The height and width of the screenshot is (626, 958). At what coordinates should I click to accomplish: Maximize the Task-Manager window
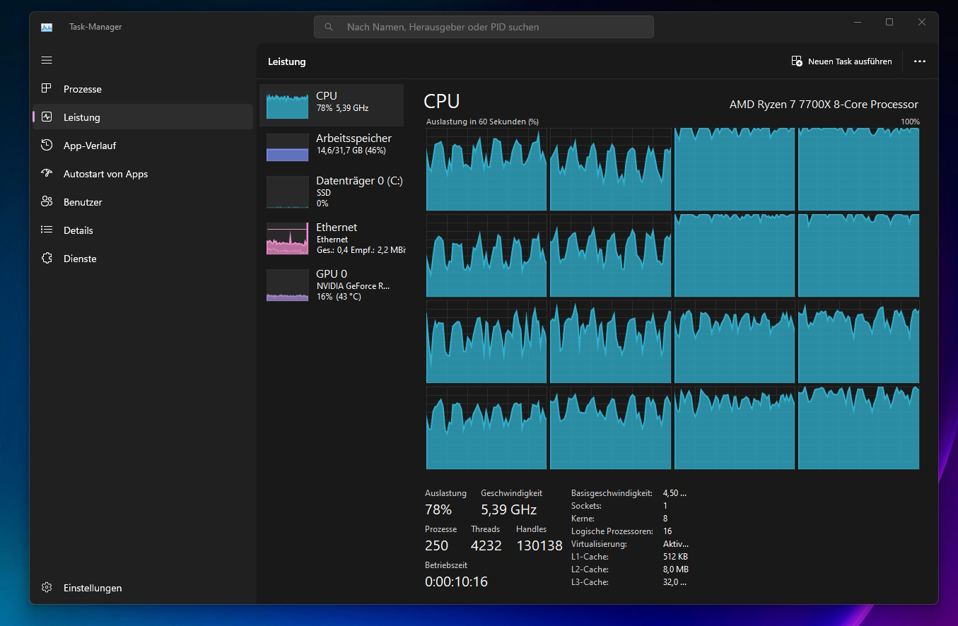click(x=889, y=23)
